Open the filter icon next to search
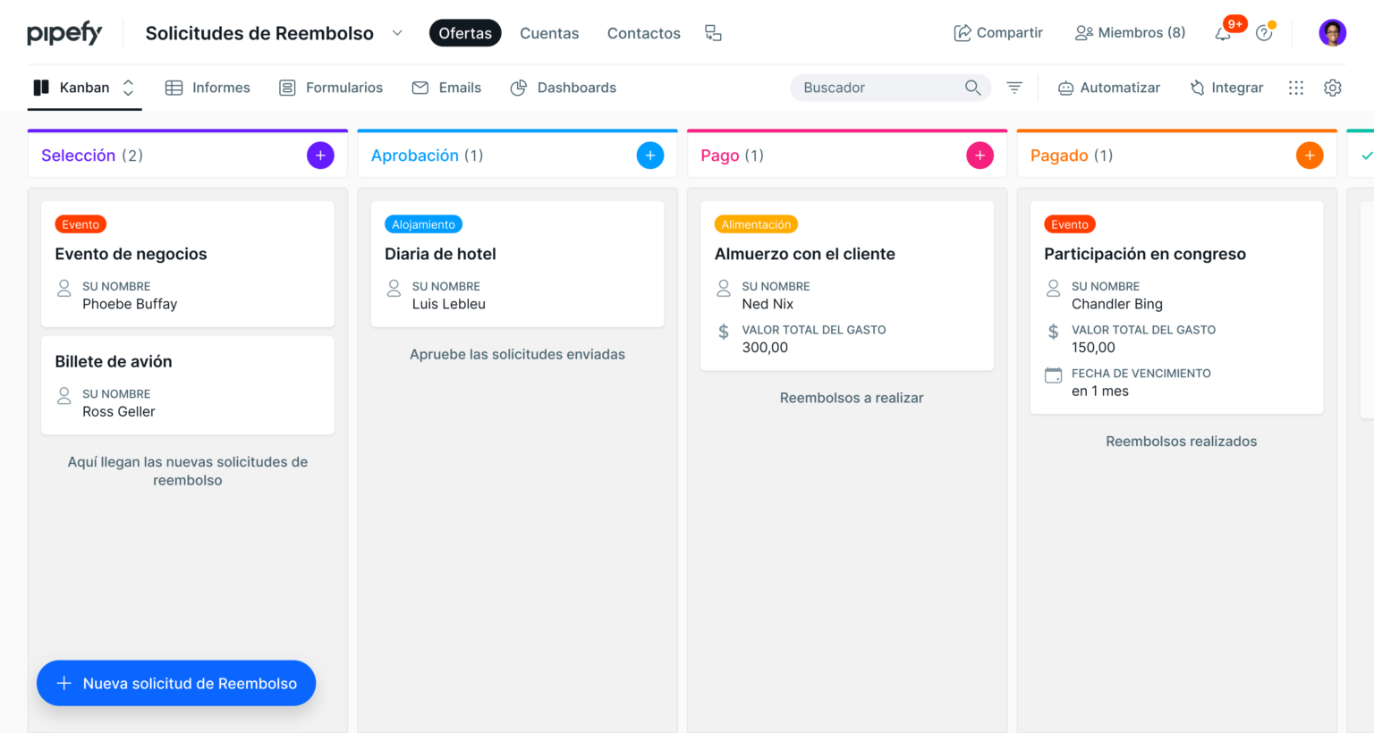 point(1014,88)
